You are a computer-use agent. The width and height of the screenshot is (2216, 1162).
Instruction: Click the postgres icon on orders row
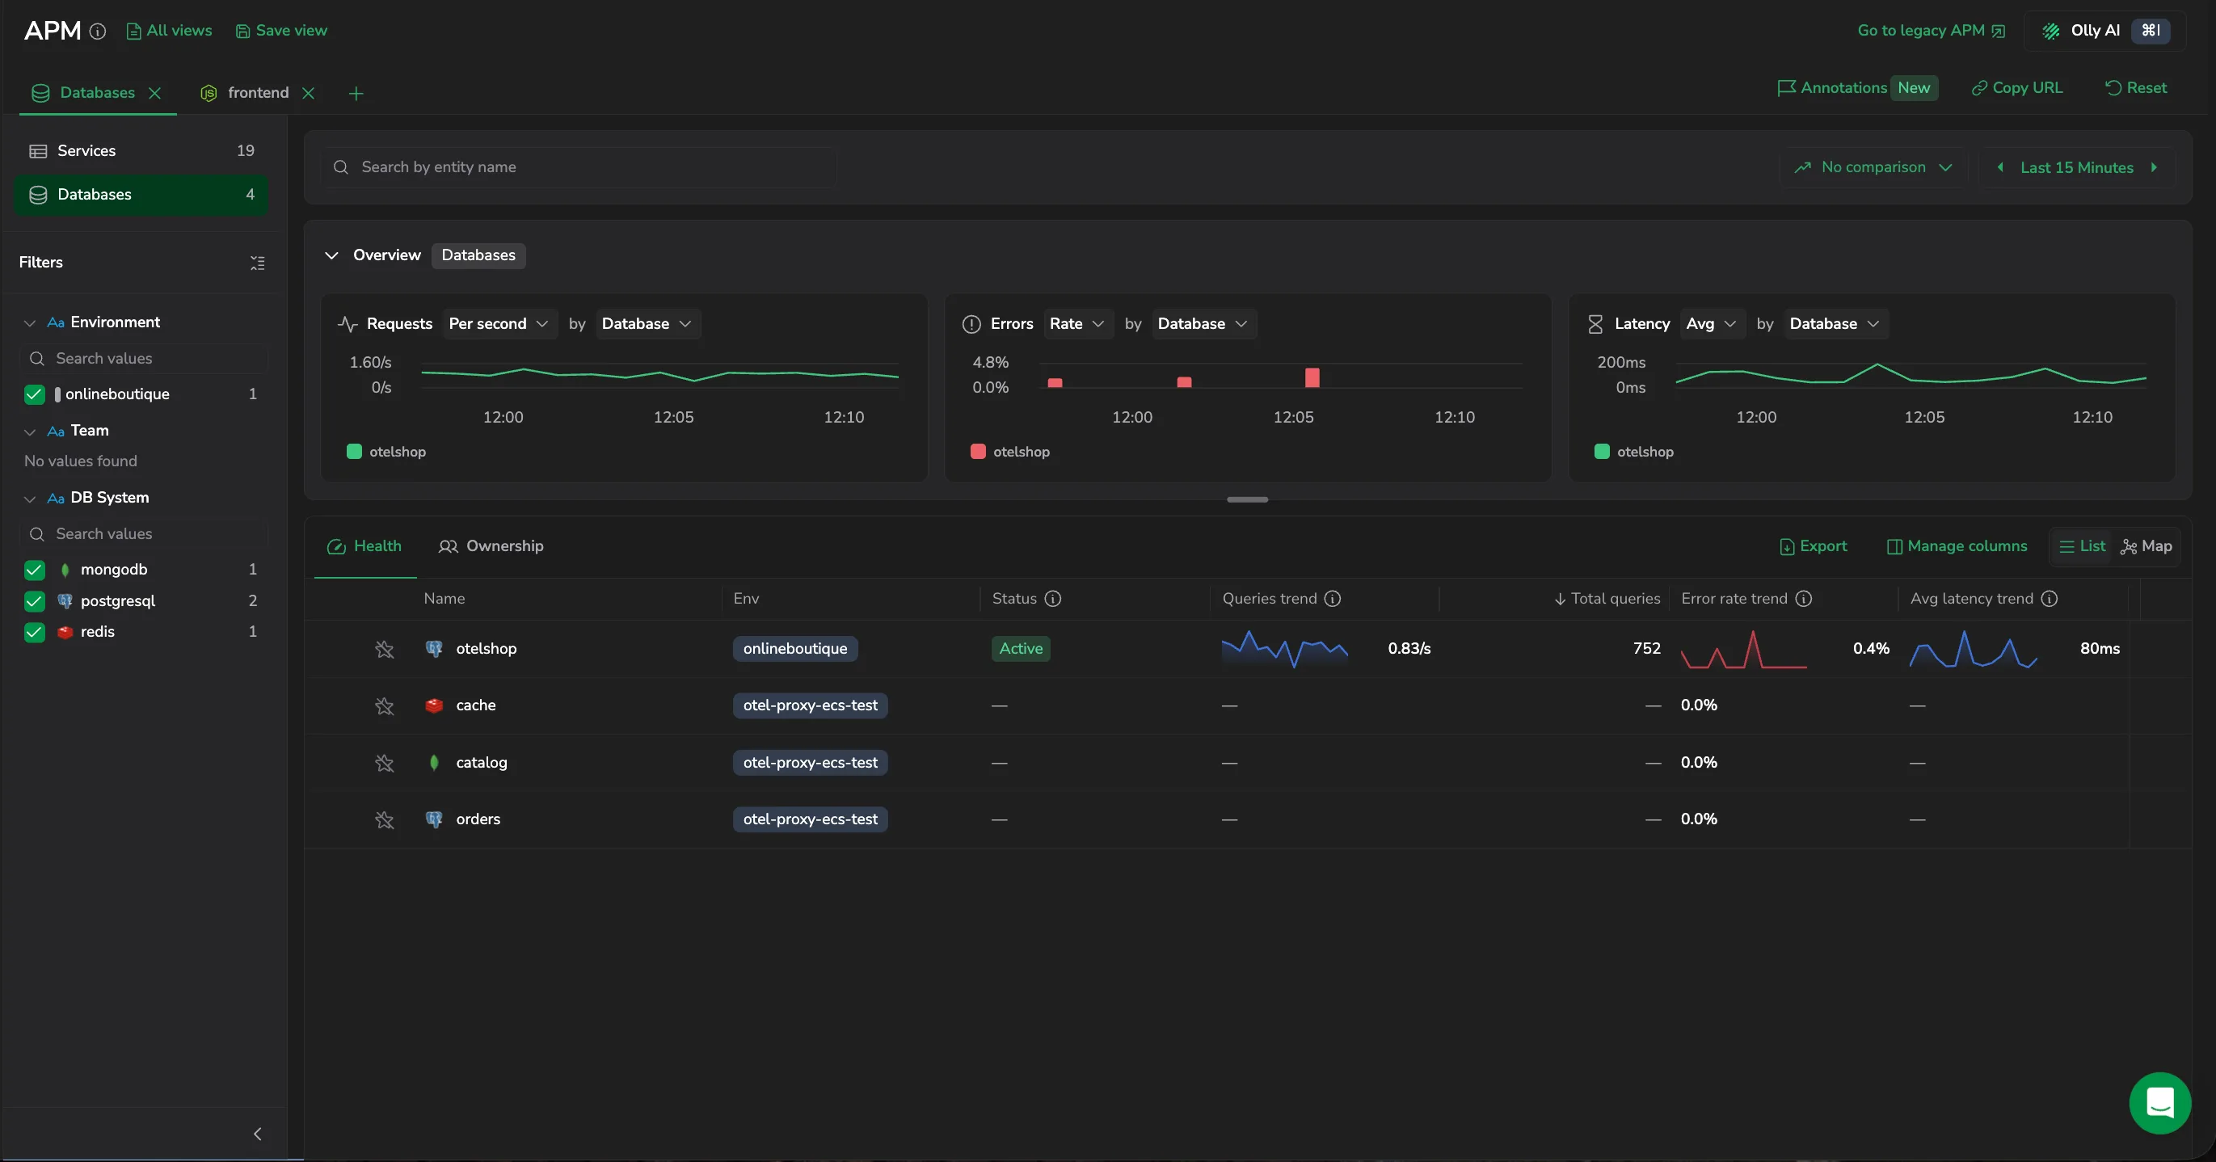click(435, 819)
